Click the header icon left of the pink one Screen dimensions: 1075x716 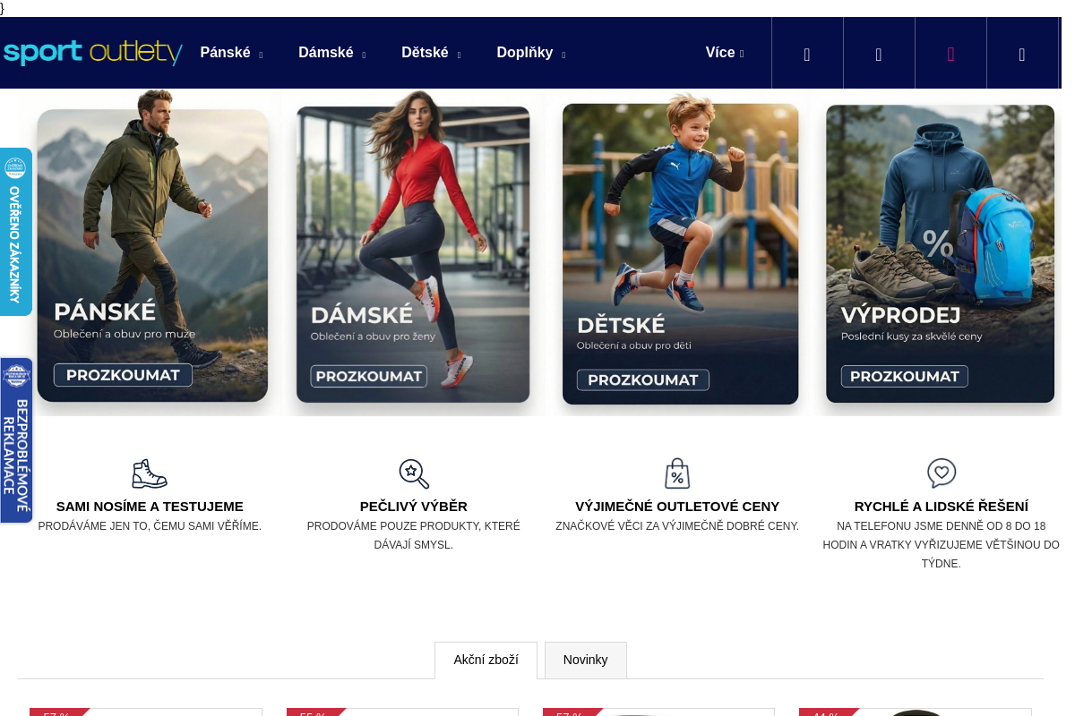[x=879, y=54]
